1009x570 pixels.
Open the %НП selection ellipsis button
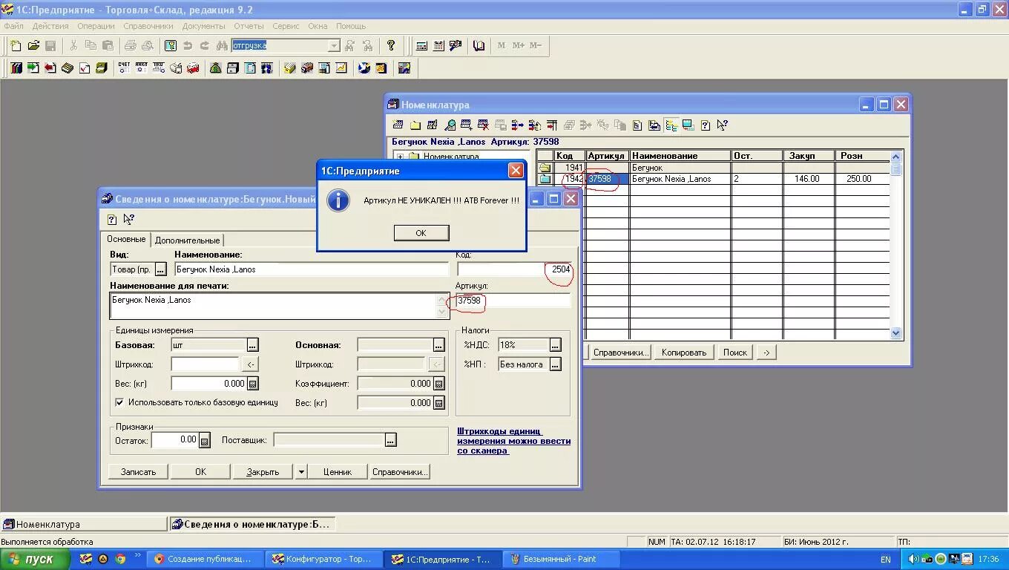555,364
